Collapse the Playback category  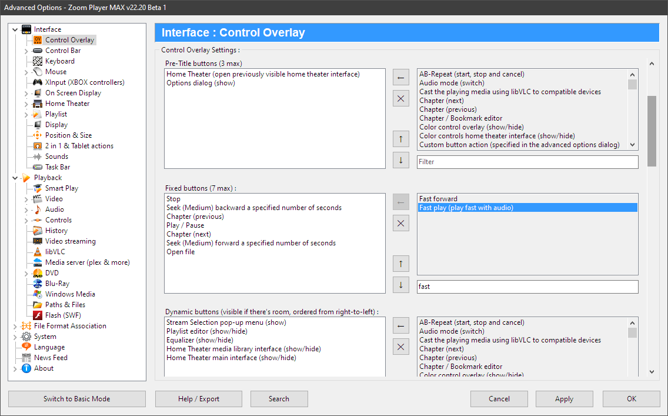click(x=15, y=177)
